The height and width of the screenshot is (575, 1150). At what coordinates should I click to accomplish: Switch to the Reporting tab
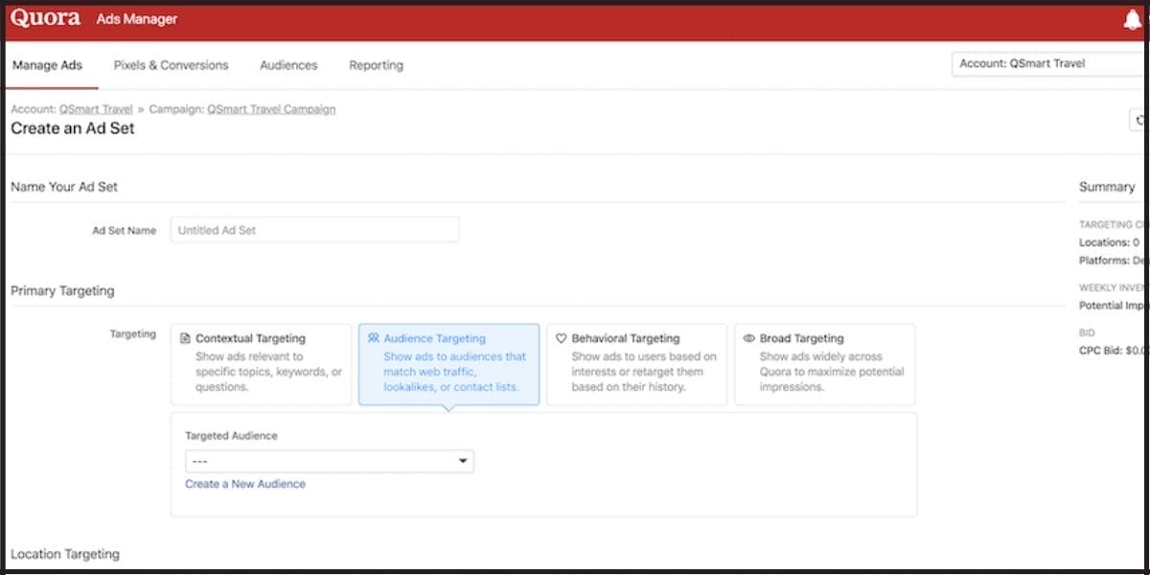[375, 65]
